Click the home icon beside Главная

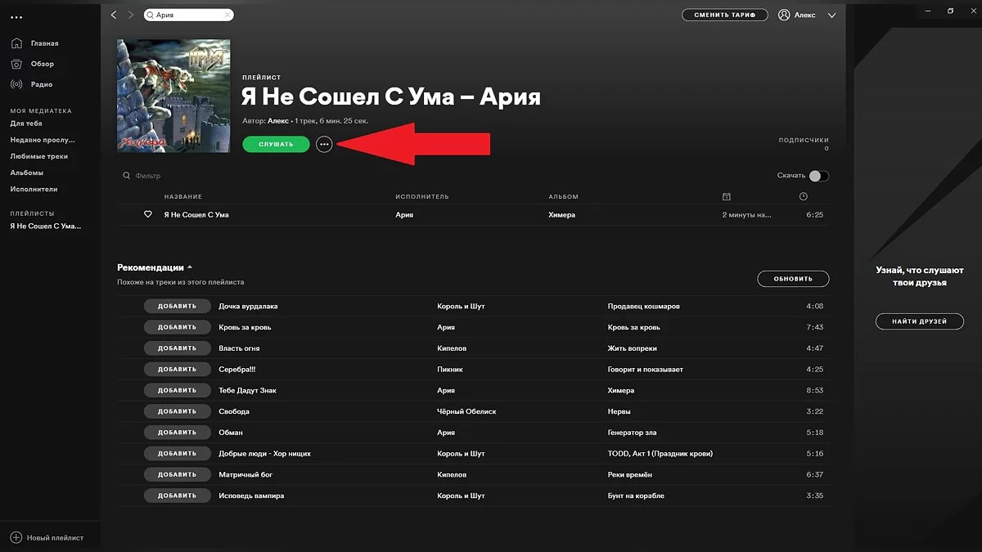(x=17, y=43)
